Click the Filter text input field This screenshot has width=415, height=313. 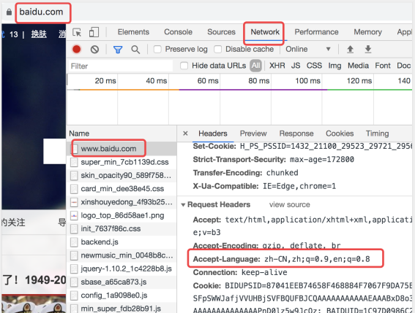click(x=121, y=66)
